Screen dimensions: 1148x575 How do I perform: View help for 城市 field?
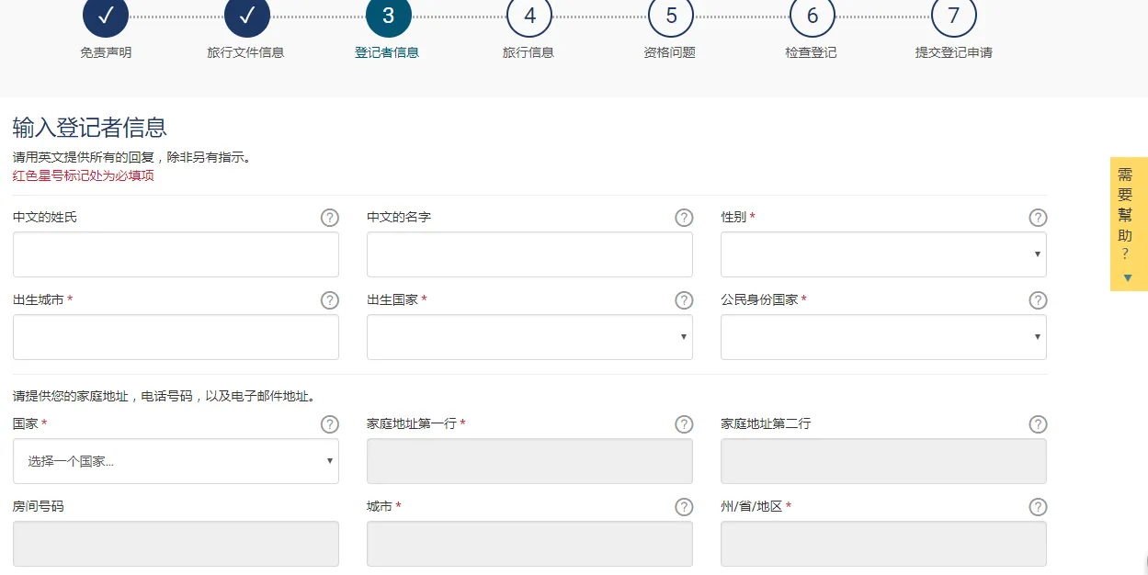(684, 507)
